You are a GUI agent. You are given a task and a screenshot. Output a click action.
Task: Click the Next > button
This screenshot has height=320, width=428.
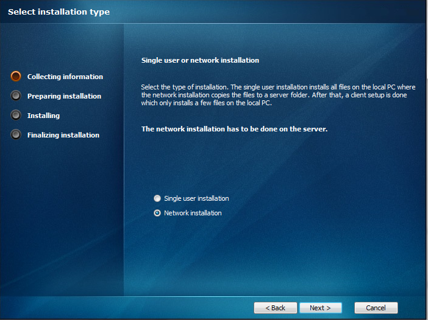point(321,308)
